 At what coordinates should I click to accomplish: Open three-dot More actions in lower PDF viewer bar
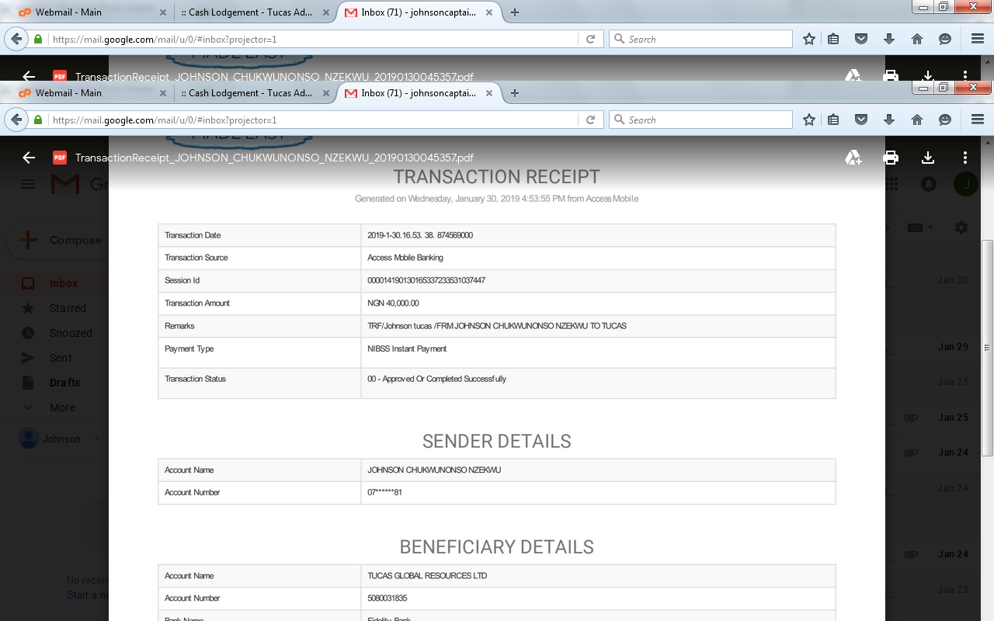tap(965, 158)
